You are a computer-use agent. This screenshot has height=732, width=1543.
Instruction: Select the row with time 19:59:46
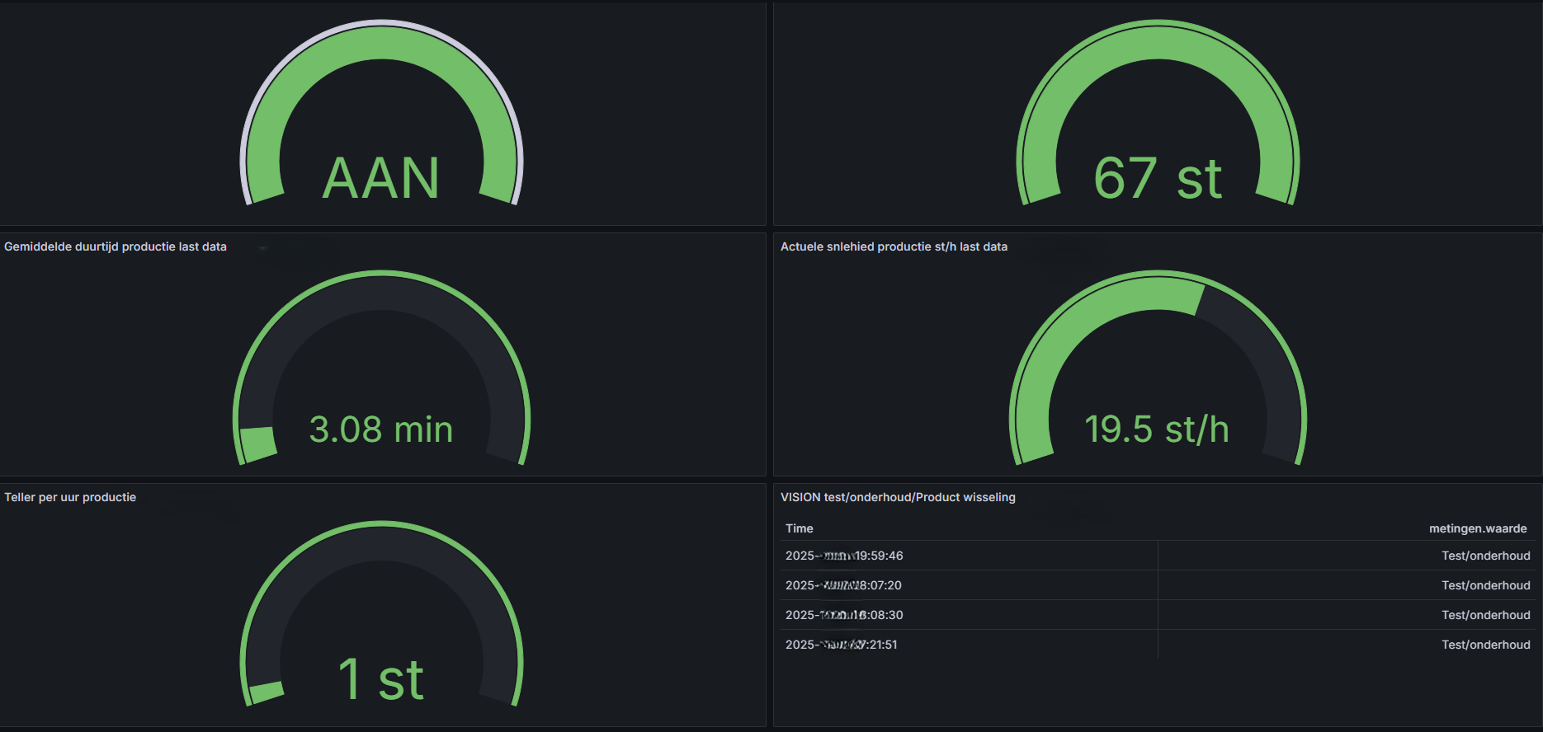coord(1158,556)
